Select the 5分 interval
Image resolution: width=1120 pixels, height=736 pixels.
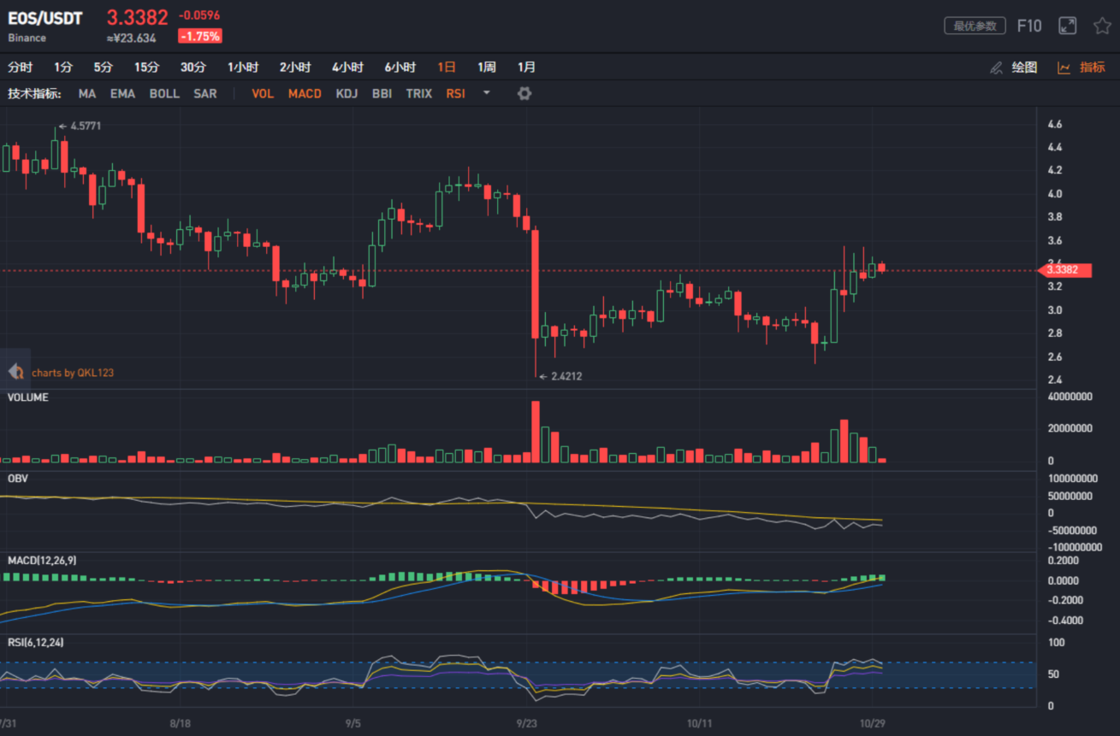104,68
